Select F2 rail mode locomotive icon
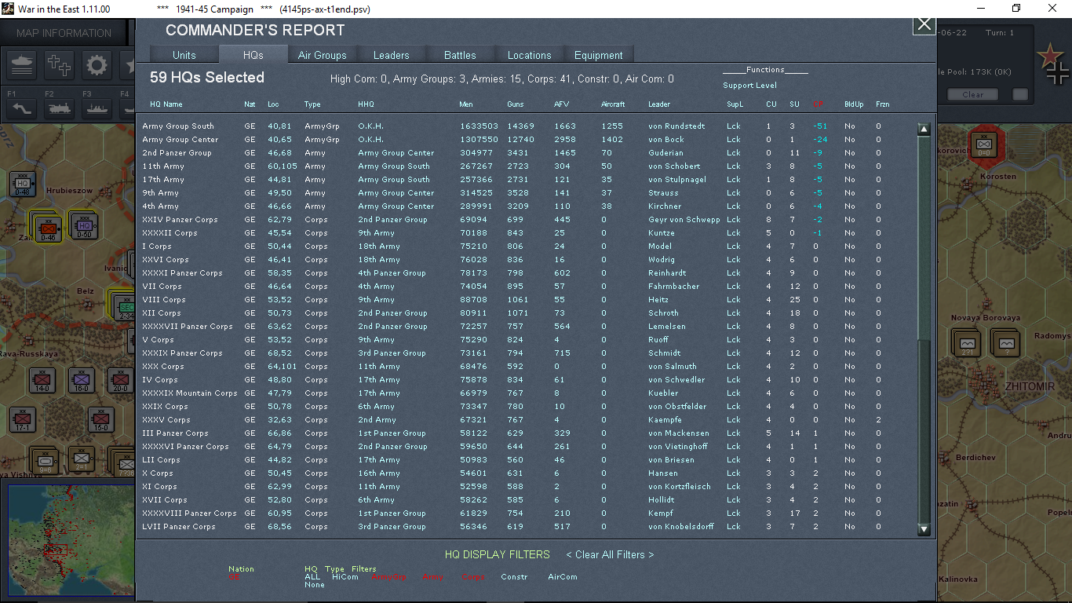Image resolution: width=1072 pixels, height=603 pixels. (x=60, y=108)
